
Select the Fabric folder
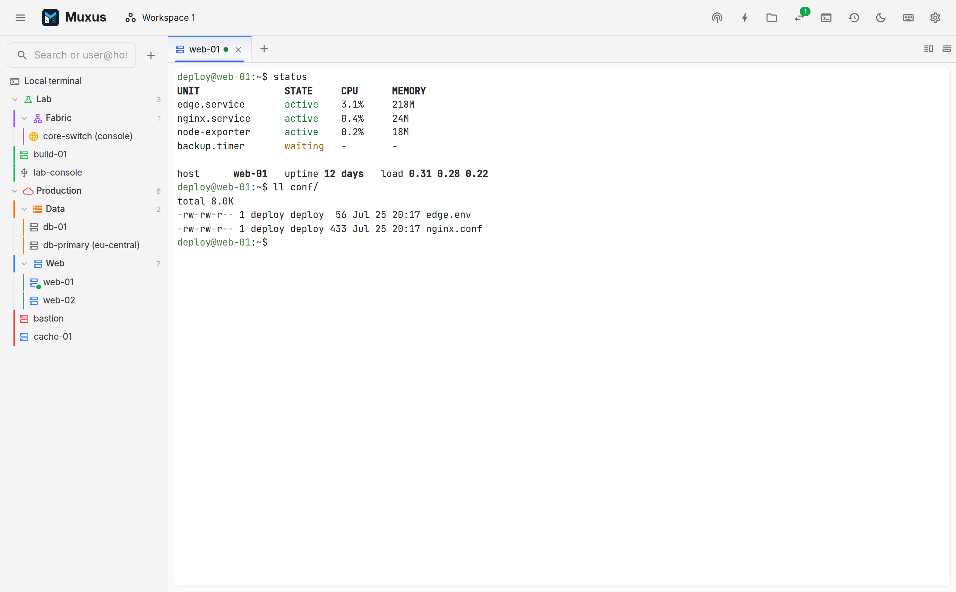84,118
